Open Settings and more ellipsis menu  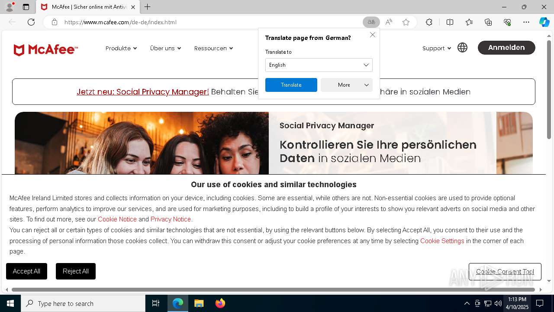(x=526, y=22)
